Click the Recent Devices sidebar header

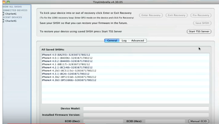pos(13,17)
